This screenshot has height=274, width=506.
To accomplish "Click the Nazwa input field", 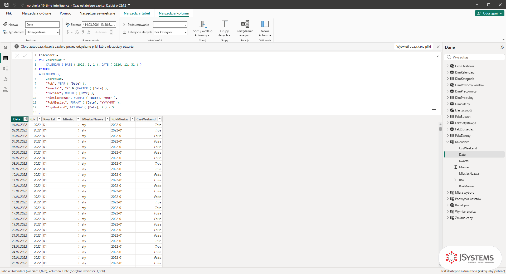I will click(42, 25).
